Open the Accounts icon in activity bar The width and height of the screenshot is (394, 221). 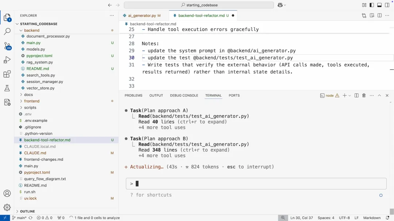pyautogui.click(x=7, y=193)
